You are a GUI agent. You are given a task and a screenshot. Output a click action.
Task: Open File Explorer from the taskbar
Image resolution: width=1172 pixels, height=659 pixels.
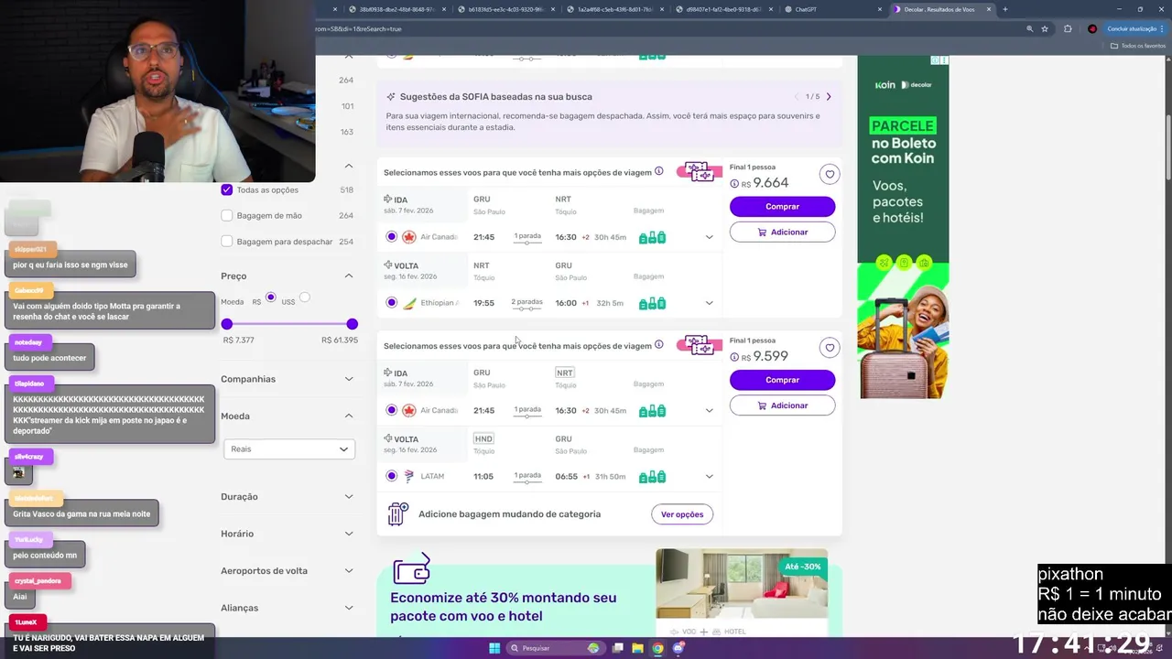[x=637, y=648]
